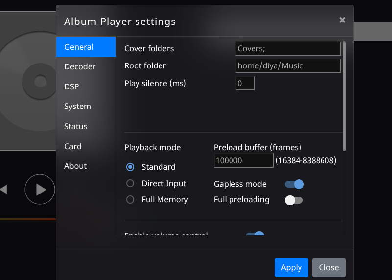
Task: Select the Full Memory radio option
Action: (x=130, y=200)
